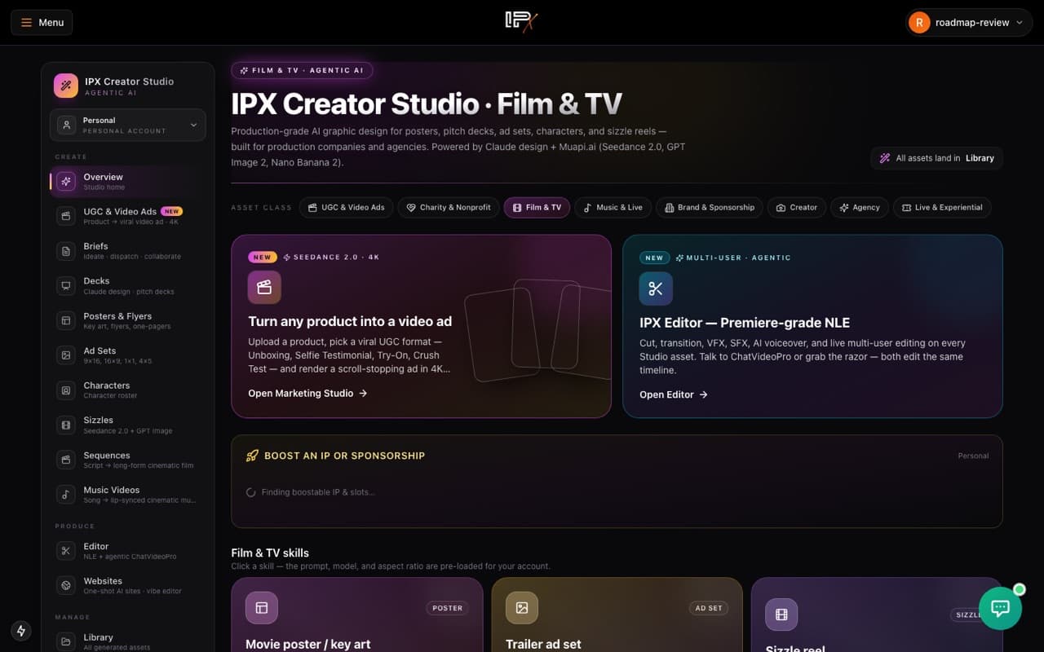The width and height of the screenshot is (1044, 652).
Task: Select the Charity & Nonprofit asset class
Action: [x=449, y=208]
